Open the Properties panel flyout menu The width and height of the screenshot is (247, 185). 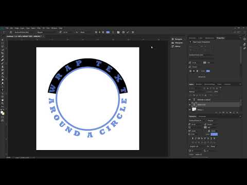click(x=240, y=38)
